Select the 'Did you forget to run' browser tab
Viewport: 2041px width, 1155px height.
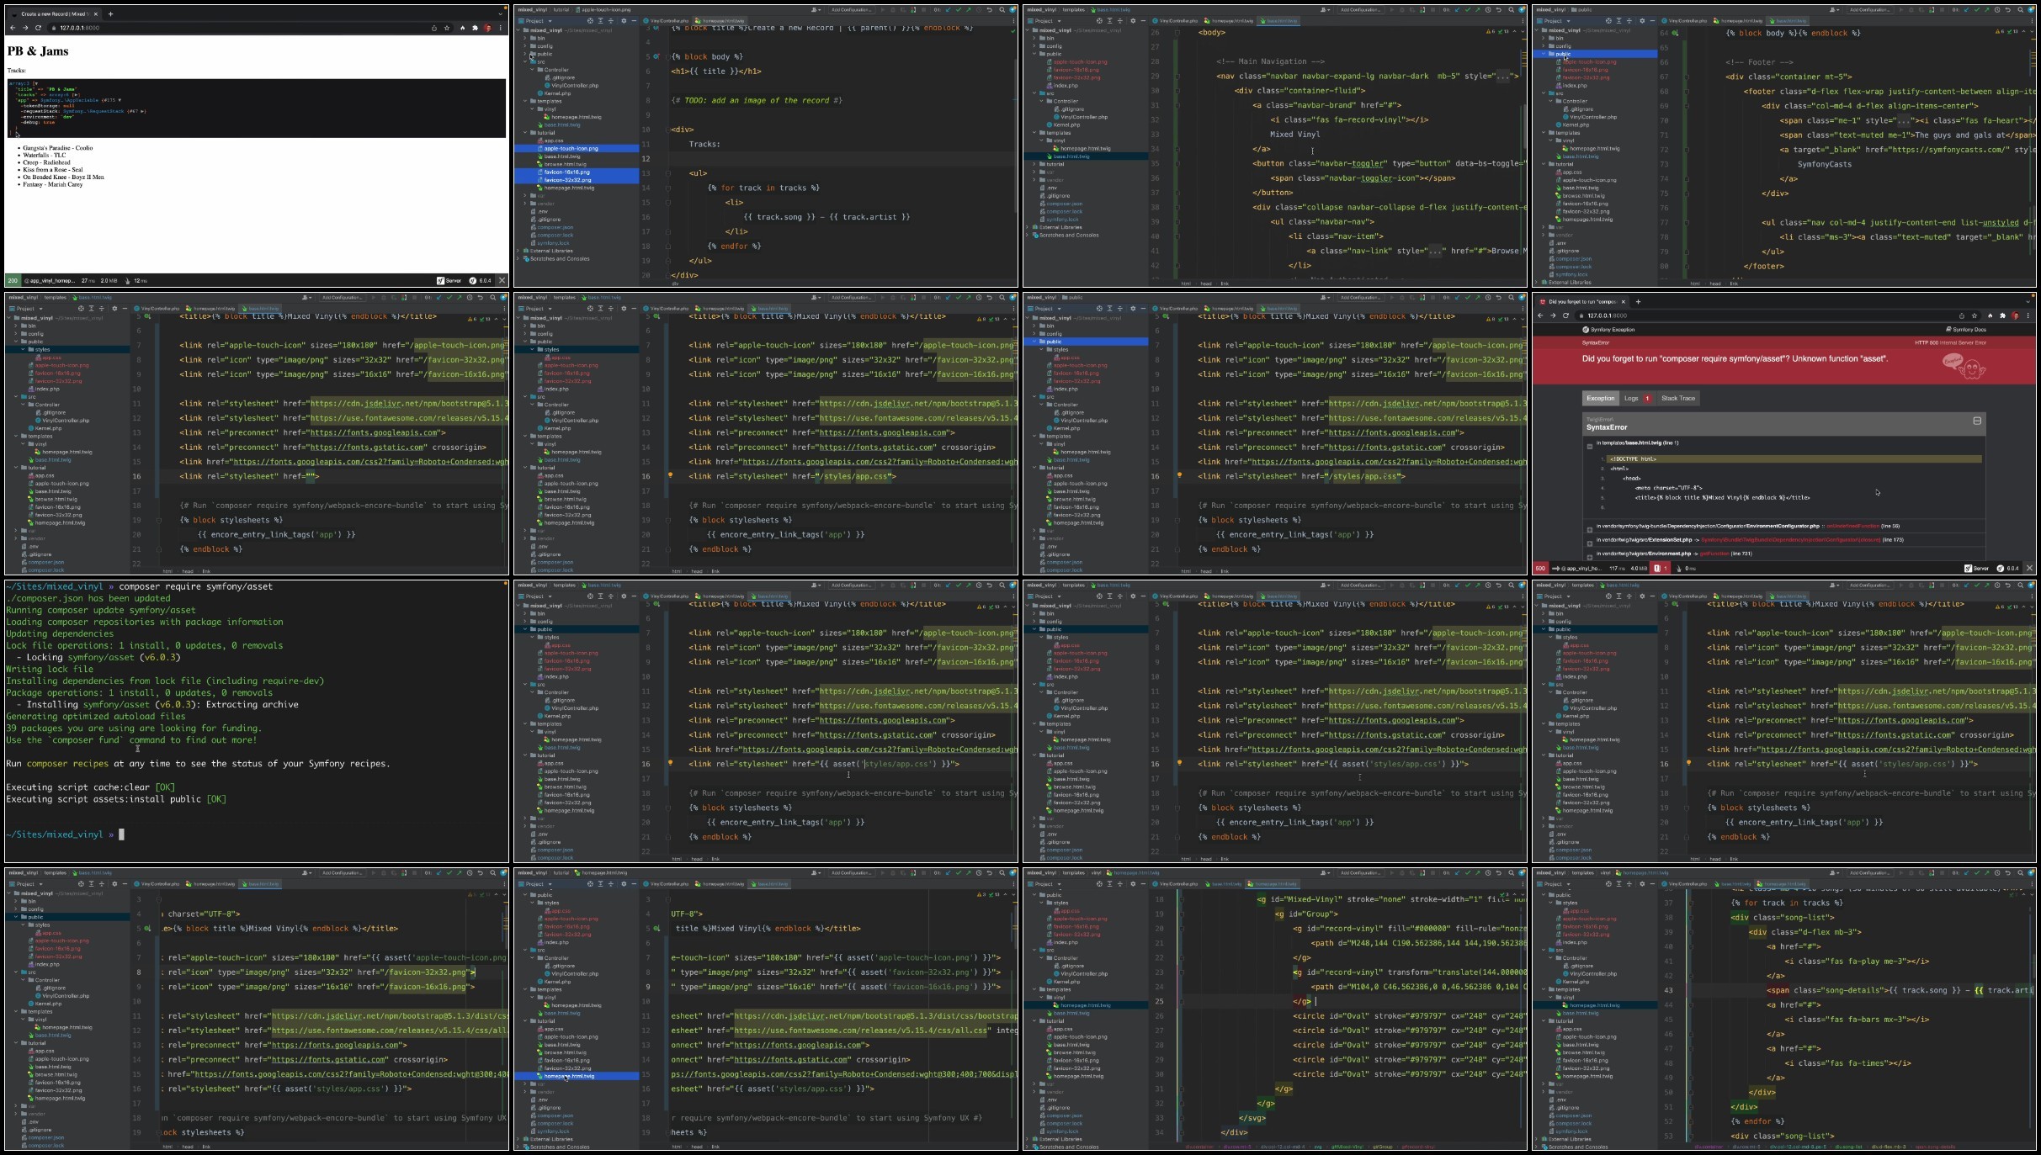click(1581, 301)
